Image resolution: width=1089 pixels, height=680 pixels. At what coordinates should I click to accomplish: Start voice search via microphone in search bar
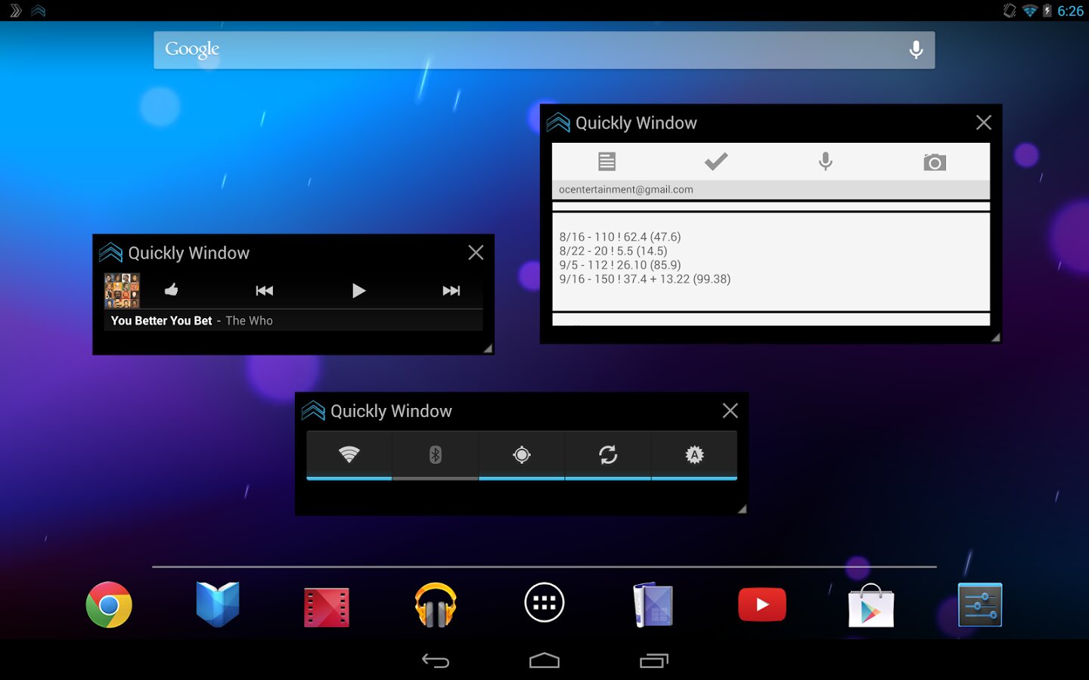[916, 50]
